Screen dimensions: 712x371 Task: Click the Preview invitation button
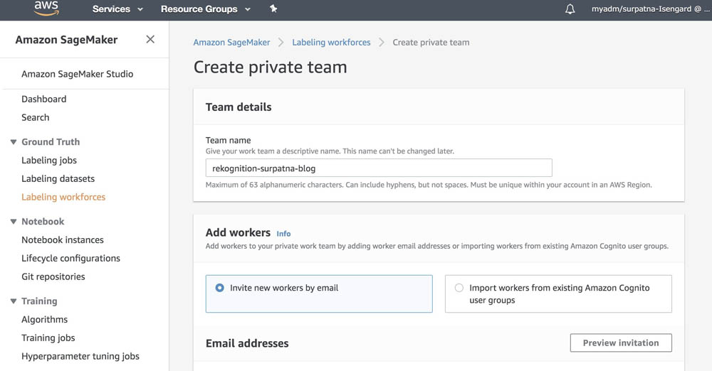621,343
